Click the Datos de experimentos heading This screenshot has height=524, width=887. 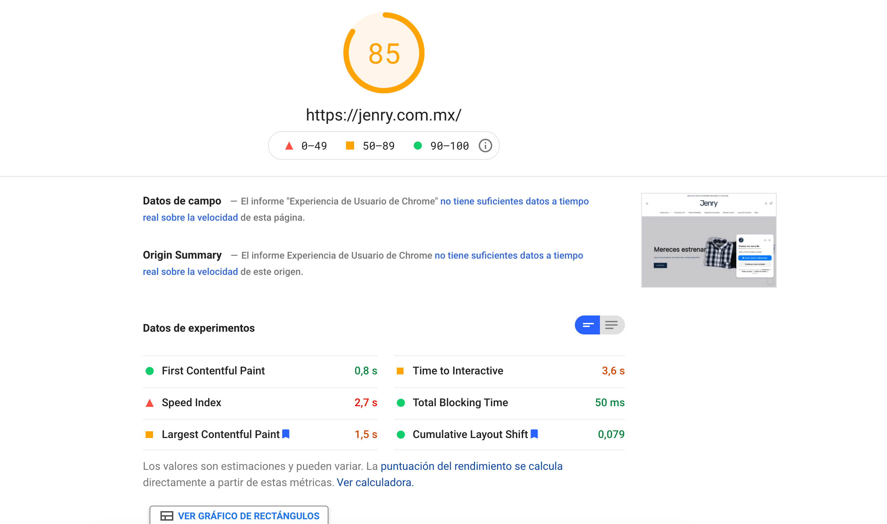point(199,328)
